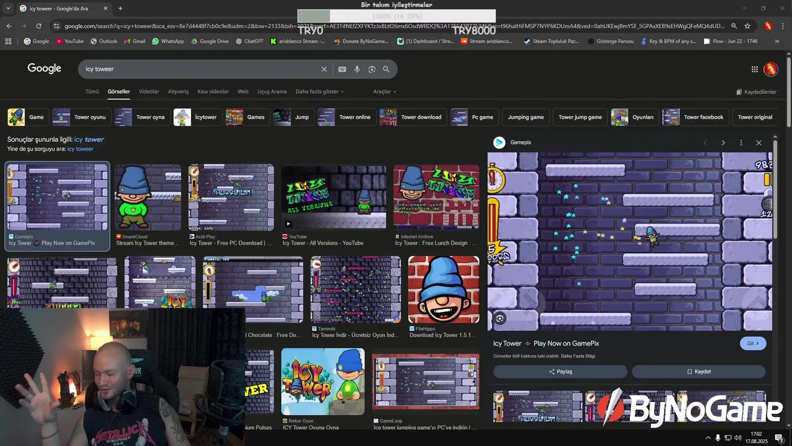Open the SoundCloud Icy Tower theme thumbnail
This screenshot has width=792, height=446.
pos(148,197)
